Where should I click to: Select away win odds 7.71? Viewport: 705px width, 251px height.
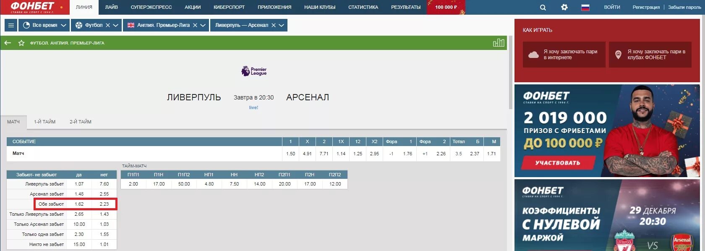(x=324, y=154)
